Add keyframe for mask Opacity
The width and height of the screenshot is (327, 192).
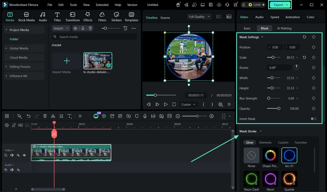(x=313, y=109)
